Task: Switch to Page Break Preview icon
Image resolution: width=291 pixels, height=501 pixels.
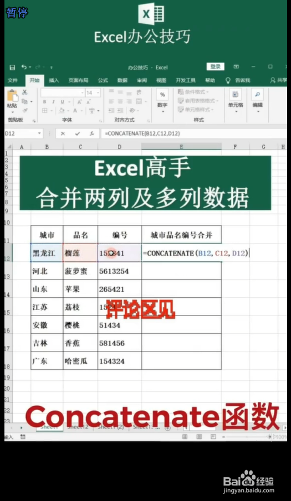Action: click(x=213, y=436)
